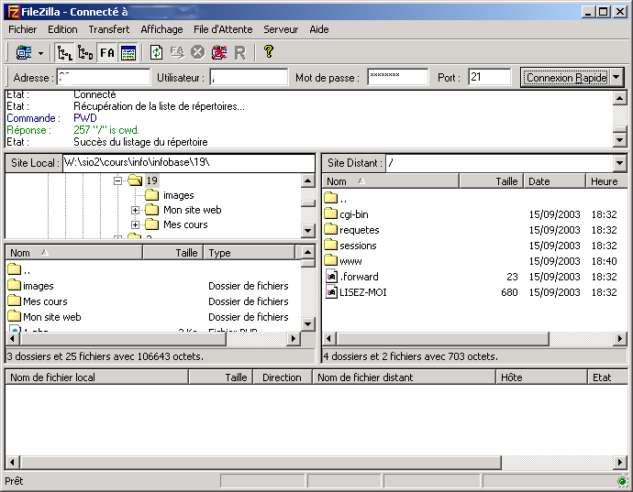The height and width of the screenshot is (492, 633).
Task: Open the Transfert menu
Action: [x=109, y=29]
